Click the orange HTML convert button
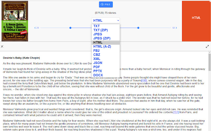Image resolution: width=211 pixels, height=131 pixels. pos(196,21)
